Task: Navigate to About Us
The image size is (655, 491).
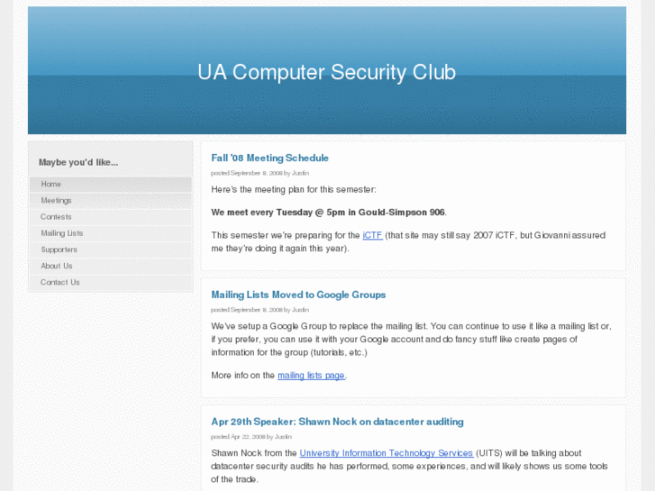Action: tap(56, 266)
